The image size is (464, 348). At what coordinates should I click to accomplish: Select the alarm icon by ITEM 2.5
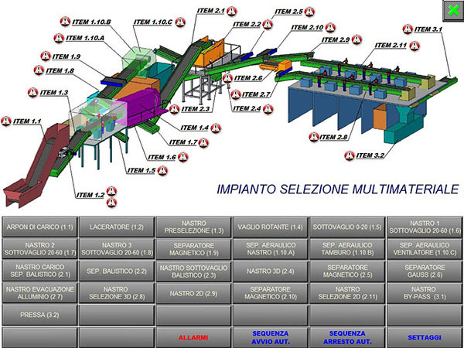310,12
